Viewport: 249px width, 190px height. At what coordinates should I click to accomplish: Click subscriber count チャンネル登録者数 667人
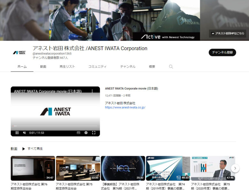[x=50, y=58]
